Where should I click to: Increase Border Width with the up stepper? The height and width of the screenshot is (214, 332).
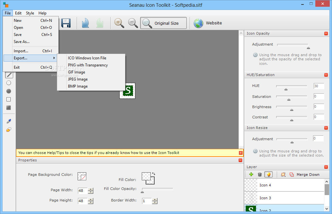click(x=155, y=199)
